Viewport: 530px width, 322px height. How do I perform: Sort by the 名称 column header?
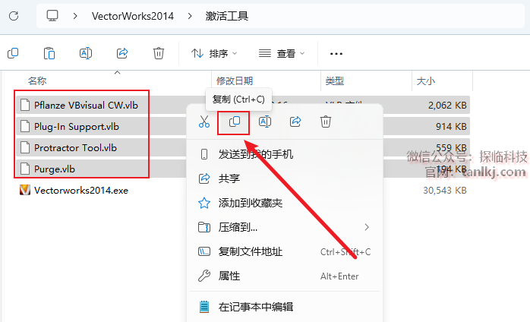pyautogui.click(x=37, y=80)
